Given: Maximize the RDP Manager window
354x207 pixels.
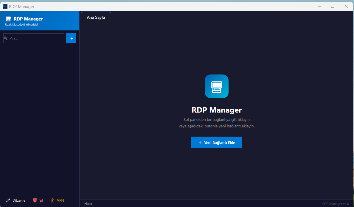Looking at the screenshot, I should coord(332,6).
